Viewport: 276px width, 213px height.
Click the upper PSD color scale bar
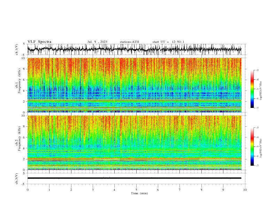[252, 89]
